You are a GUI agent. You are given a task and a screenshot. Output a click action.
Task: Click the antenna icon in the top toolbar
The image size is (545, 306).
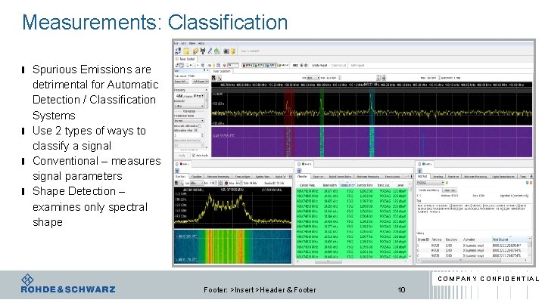(203, 51)
